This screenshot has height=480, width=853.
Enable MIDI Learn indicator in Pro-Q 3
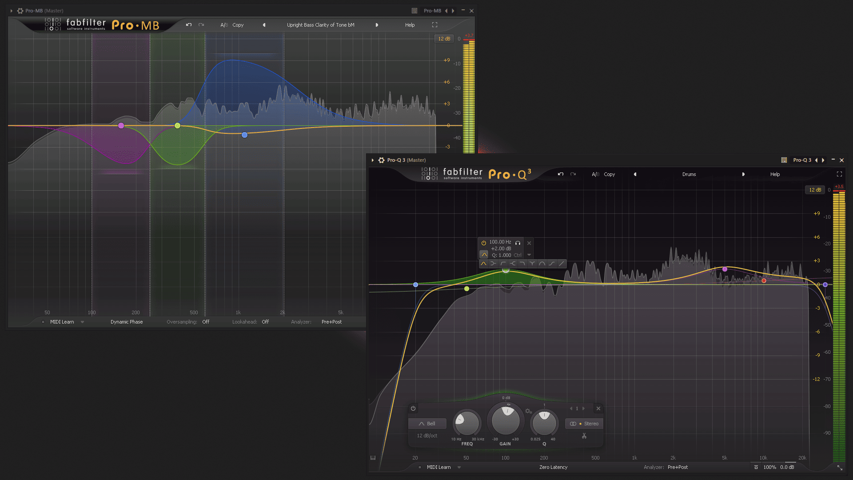pyautogui.click(x=420, y=467)
